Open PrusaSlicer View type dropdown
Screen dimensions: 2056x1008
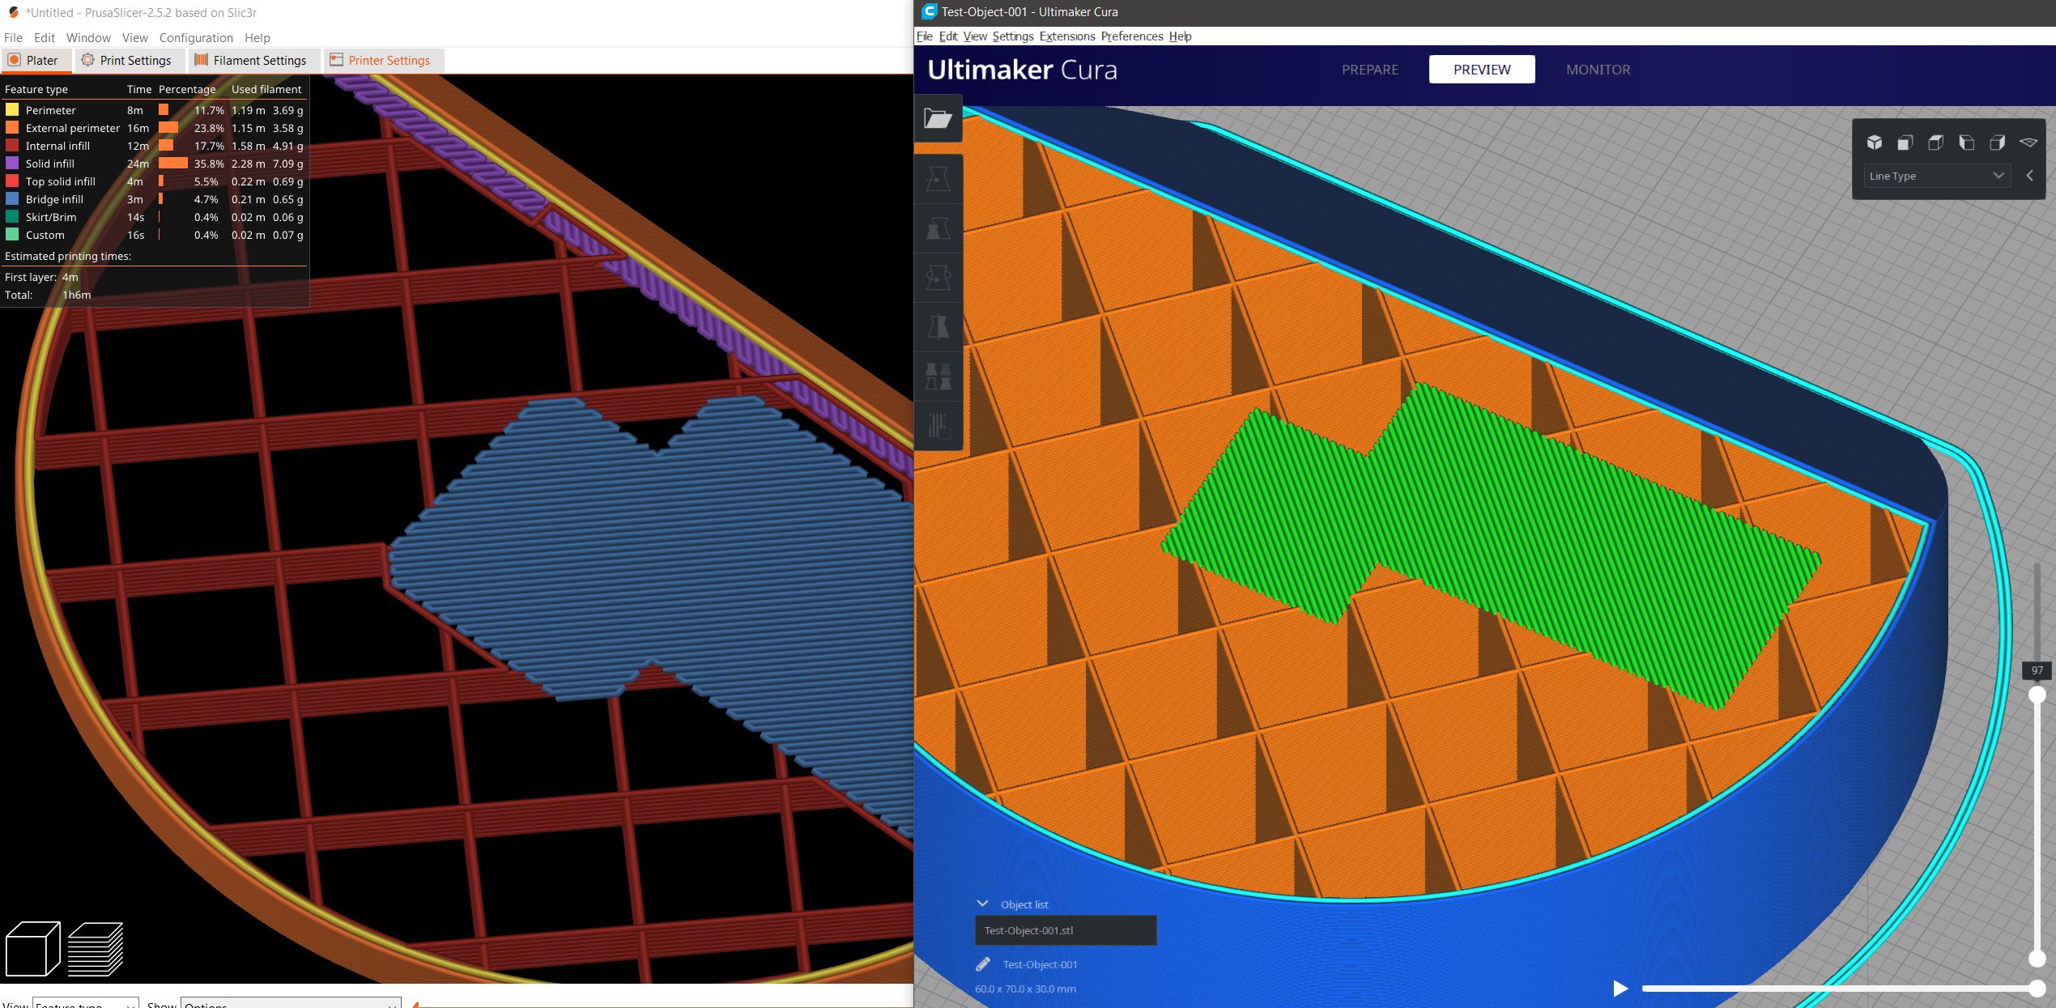pyautogui.click(x=85, y=1005)
